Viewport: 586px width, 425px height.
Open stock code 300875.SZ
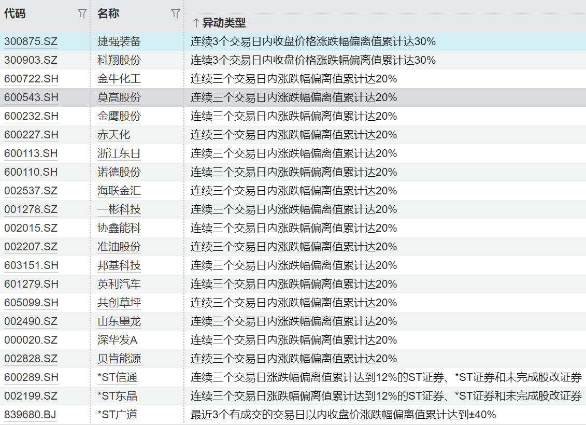point(31,41)
